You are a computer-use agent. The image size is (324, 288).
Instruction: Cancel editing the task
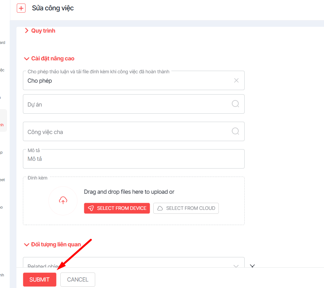(x=78, y=280)
